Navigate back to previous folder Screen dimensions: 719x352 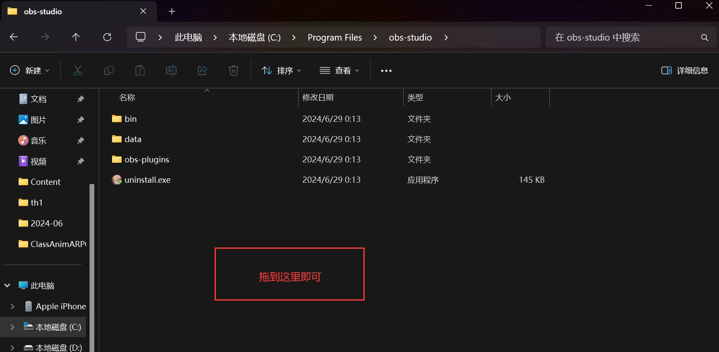(x=14, y=37)
